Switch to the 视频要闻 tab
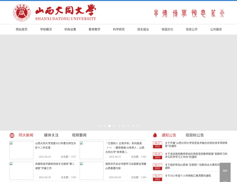This screenshot has width=237, height=182. [x=79, y=135]
